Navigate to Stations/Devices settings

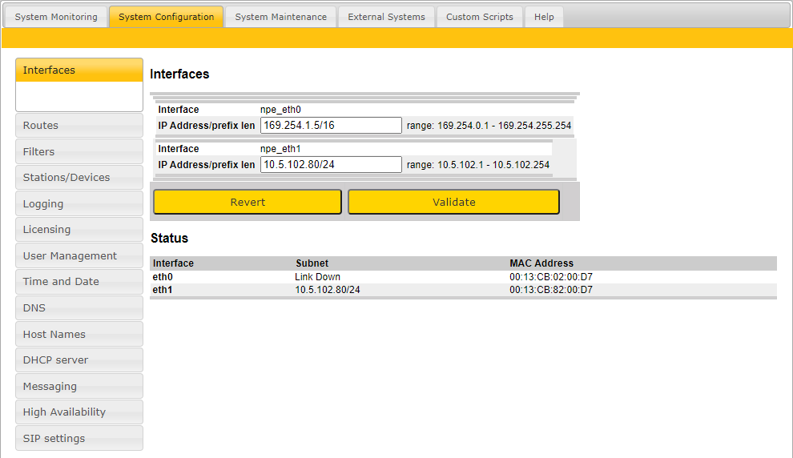click(78, 178)
